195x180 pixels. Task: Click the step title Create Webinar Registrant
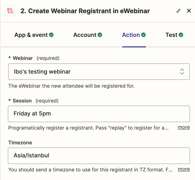85,11
